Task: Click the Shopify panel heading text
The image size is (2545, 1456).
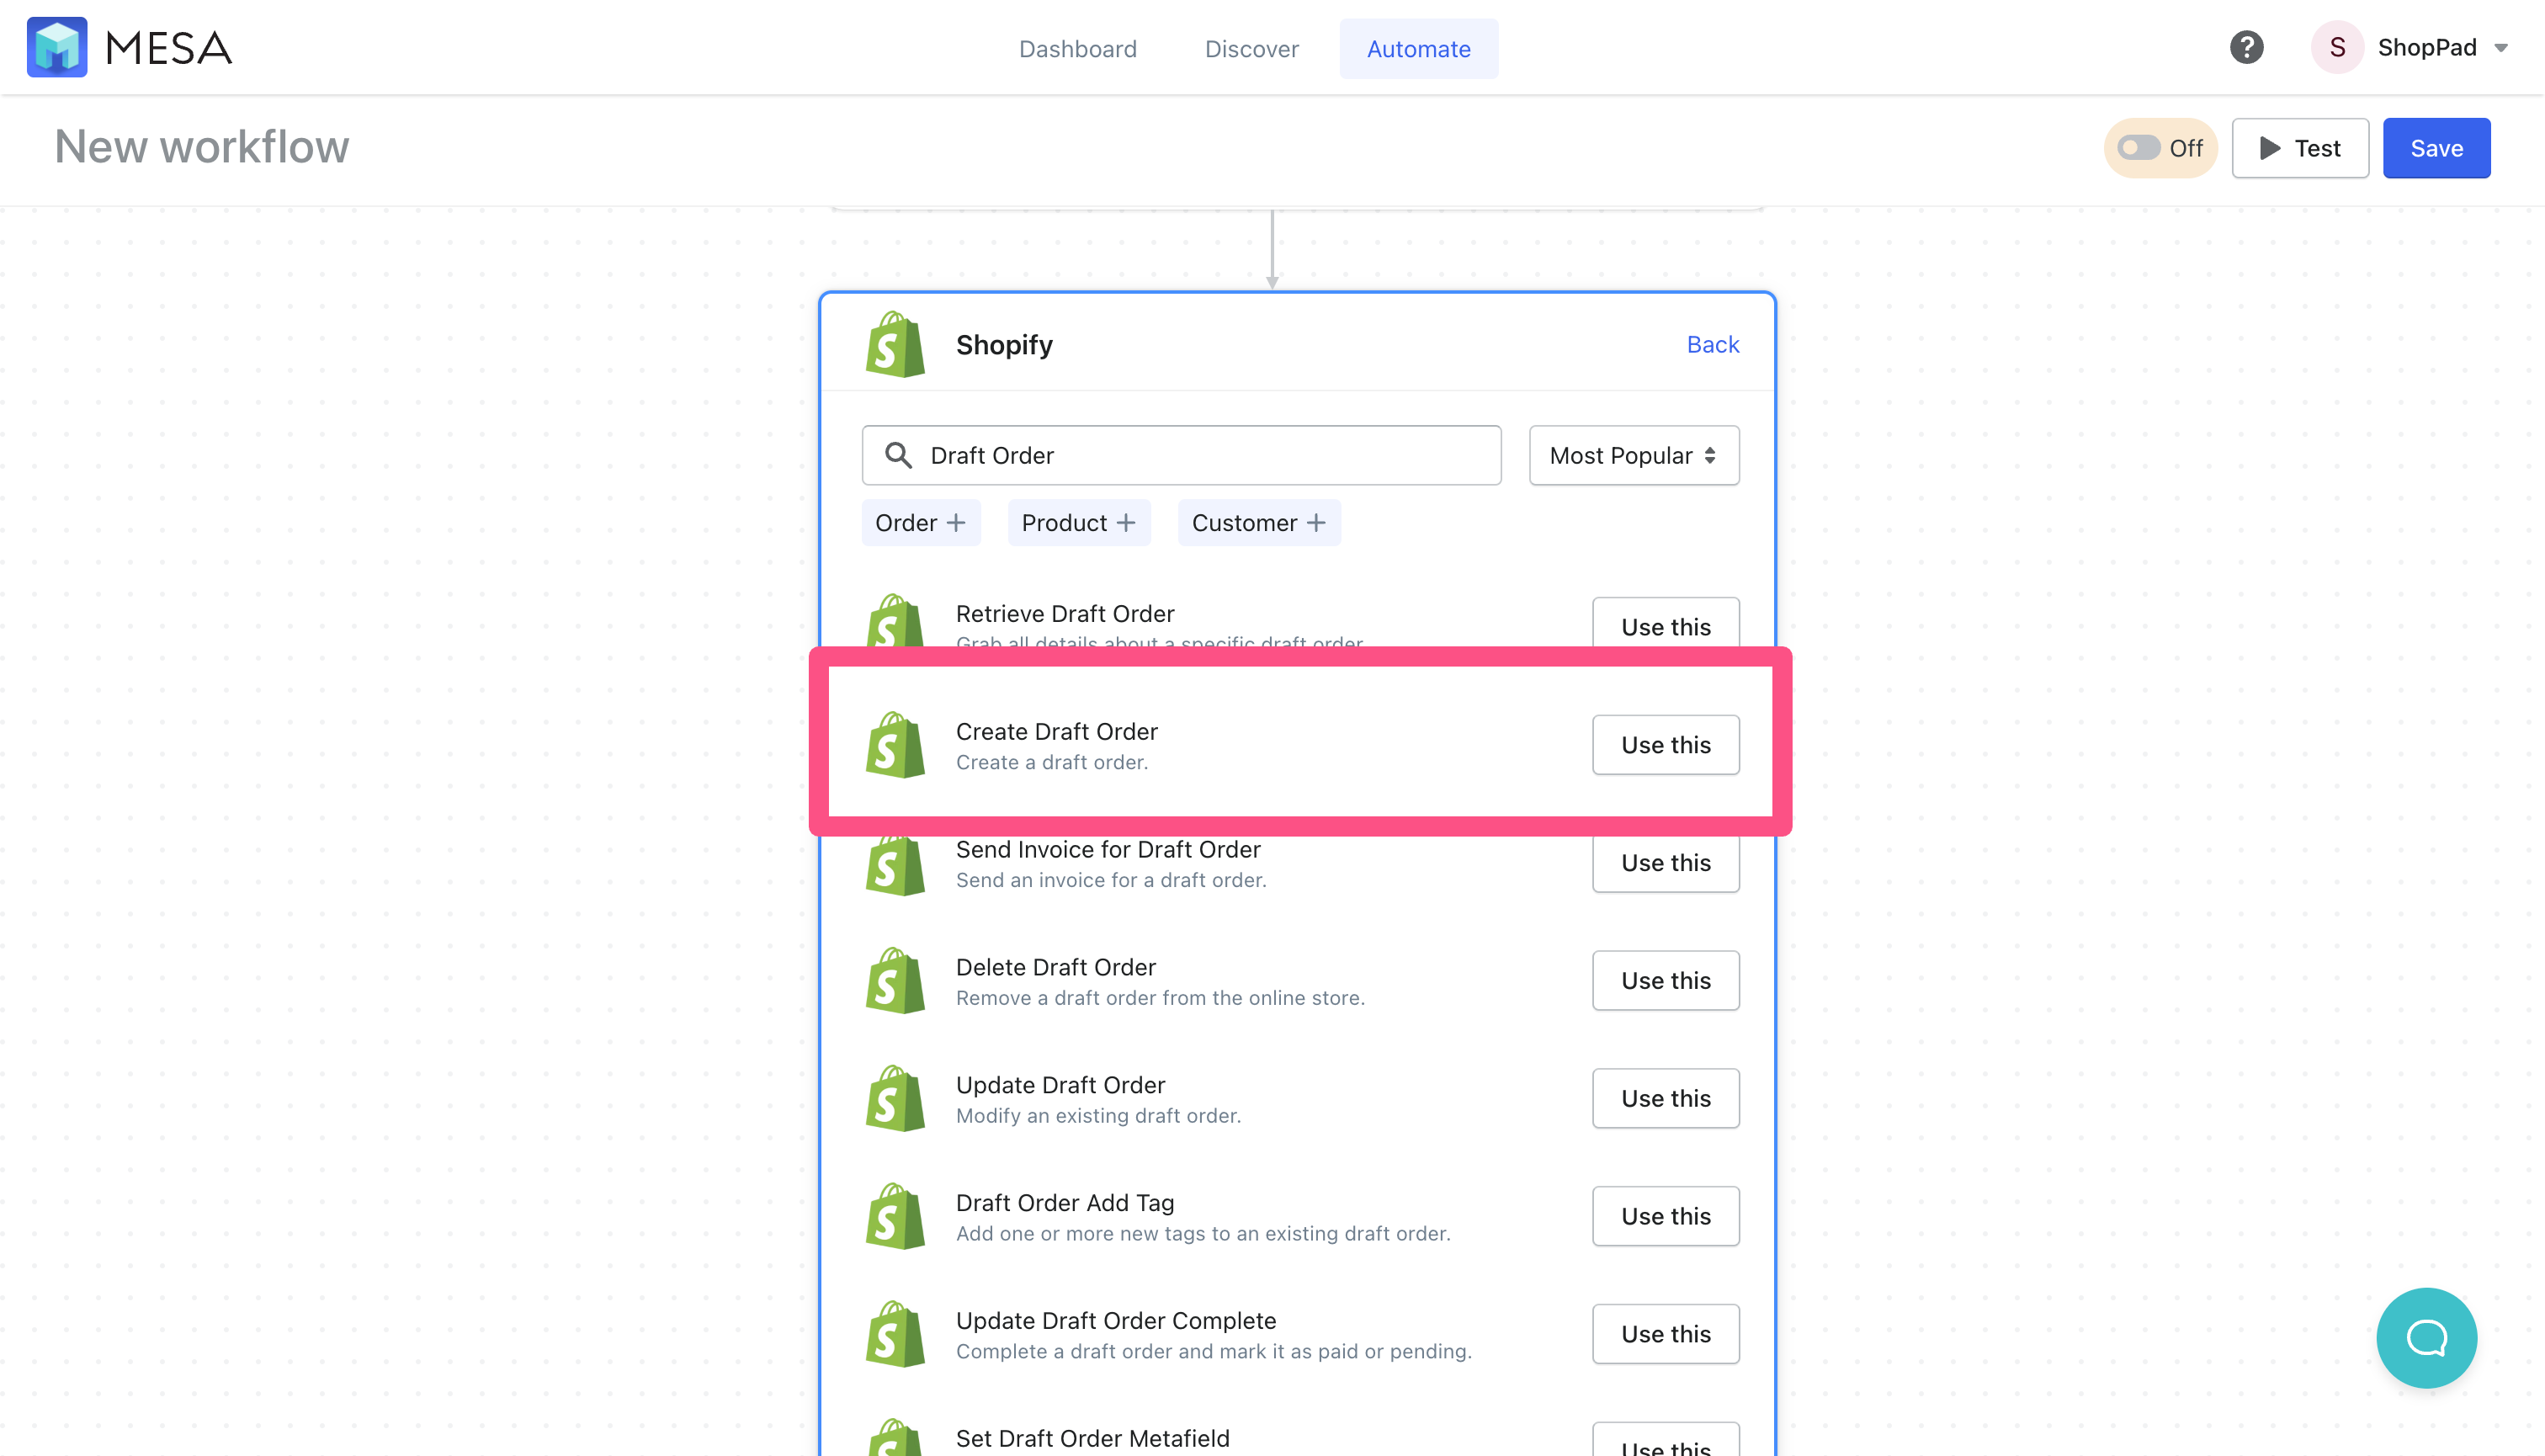Action: 1003,344
